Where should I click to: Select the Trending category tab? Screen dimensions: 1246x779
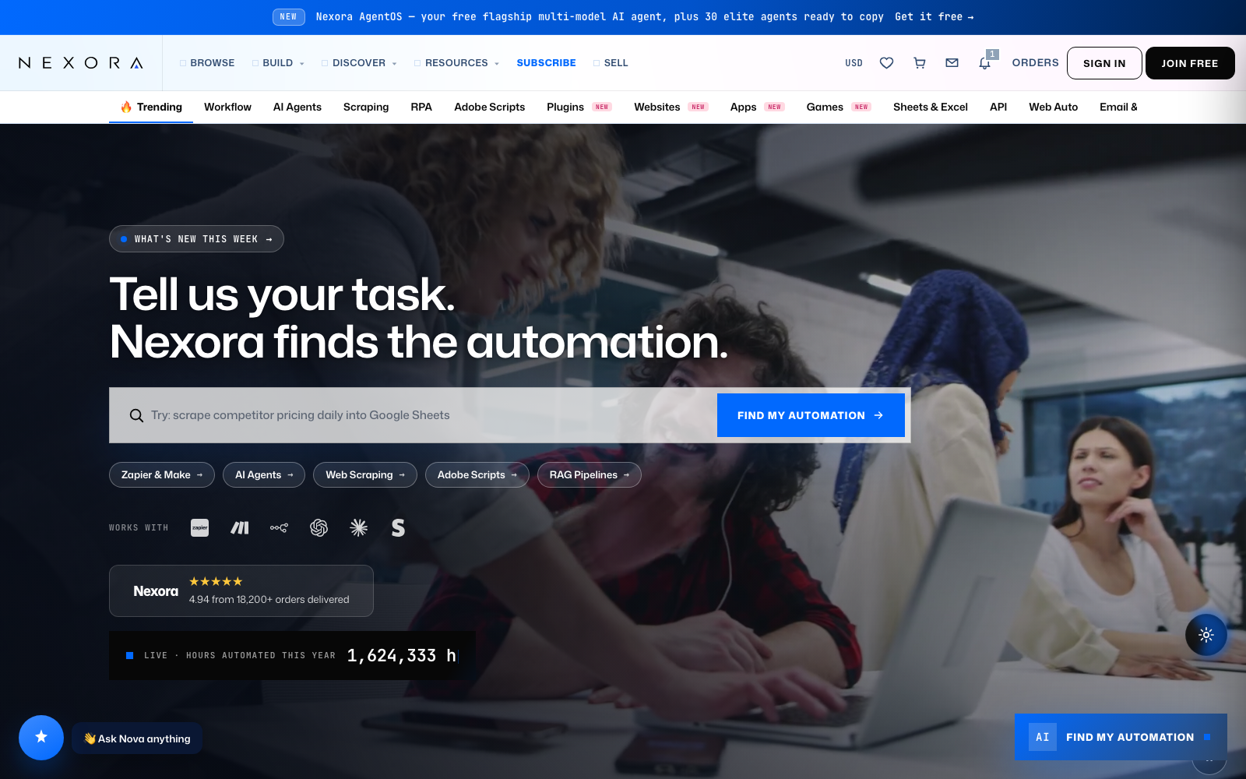pos(151,108)
